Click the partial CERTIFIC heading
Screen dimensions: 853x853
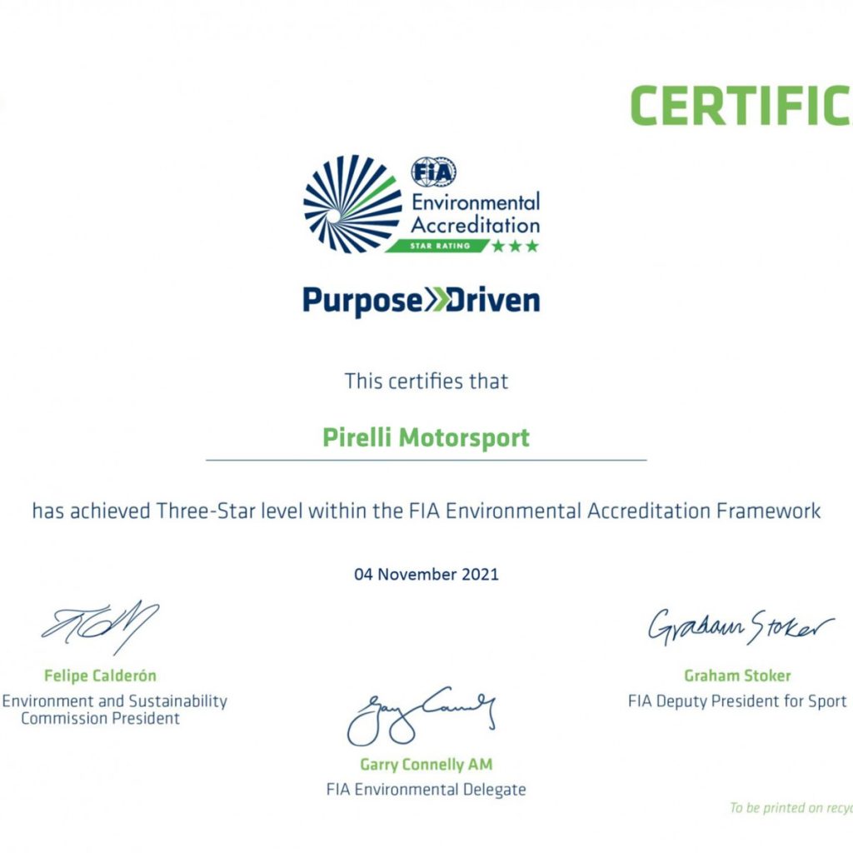pos(741,106)
